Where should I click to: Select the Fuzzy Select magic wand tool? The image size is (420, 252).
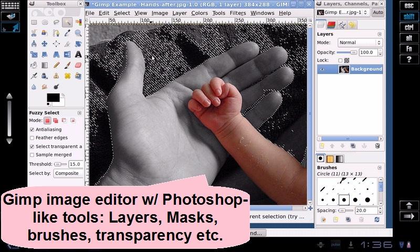[x=67, y=22]
